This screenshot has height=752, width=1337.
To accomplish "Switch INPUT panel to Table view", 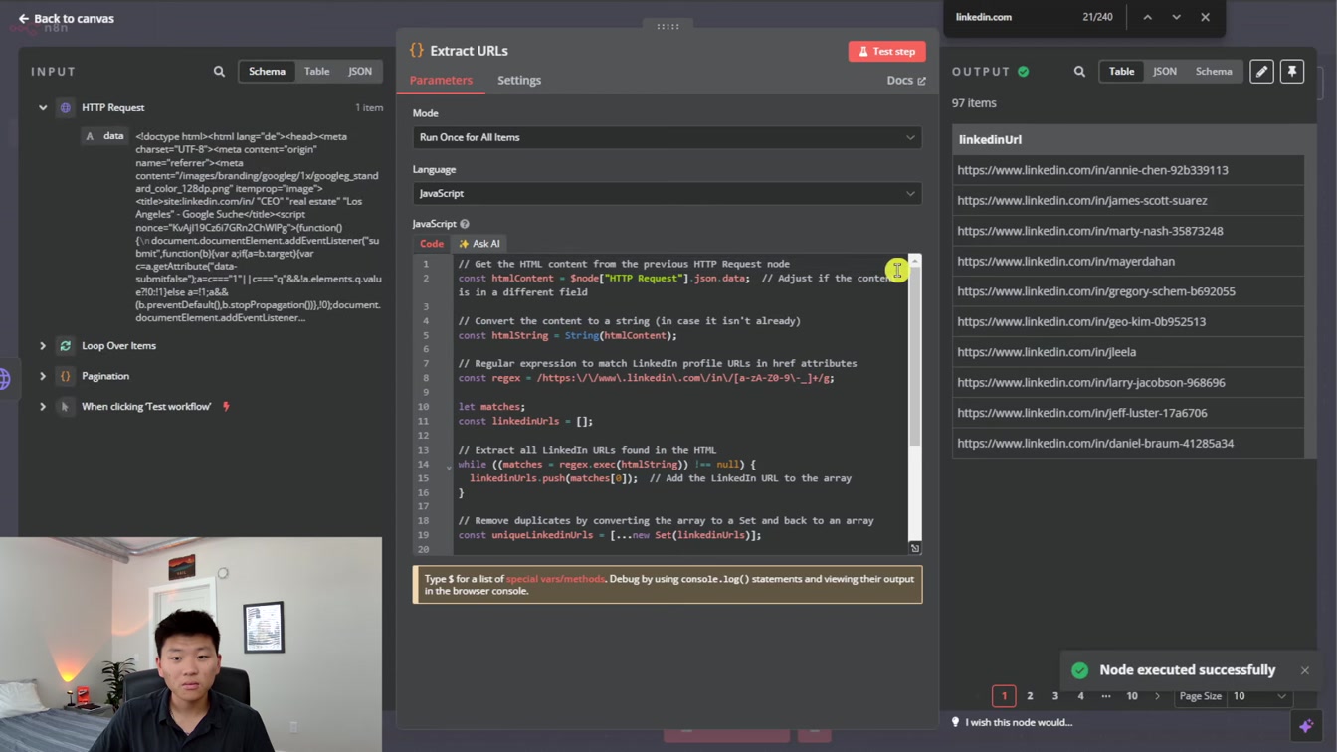I will (317, 72).
